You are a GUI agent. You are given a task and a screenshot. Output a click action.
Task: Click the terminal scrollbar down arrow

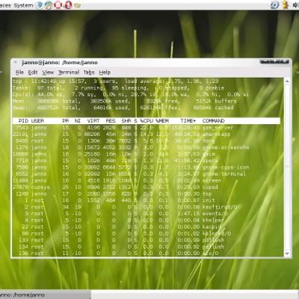click(287, 253)
